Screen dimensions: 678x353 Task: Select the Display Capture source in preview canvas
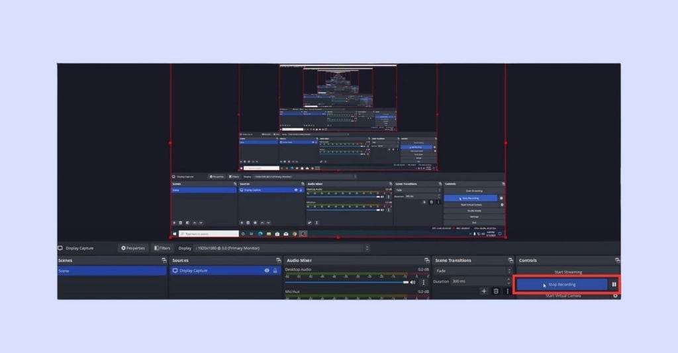point(338,150)
